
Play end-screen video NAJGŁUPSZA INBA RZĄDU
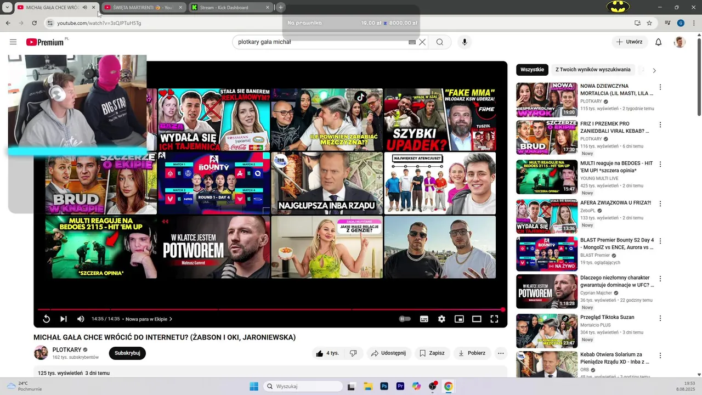click(x=327, y=183)
